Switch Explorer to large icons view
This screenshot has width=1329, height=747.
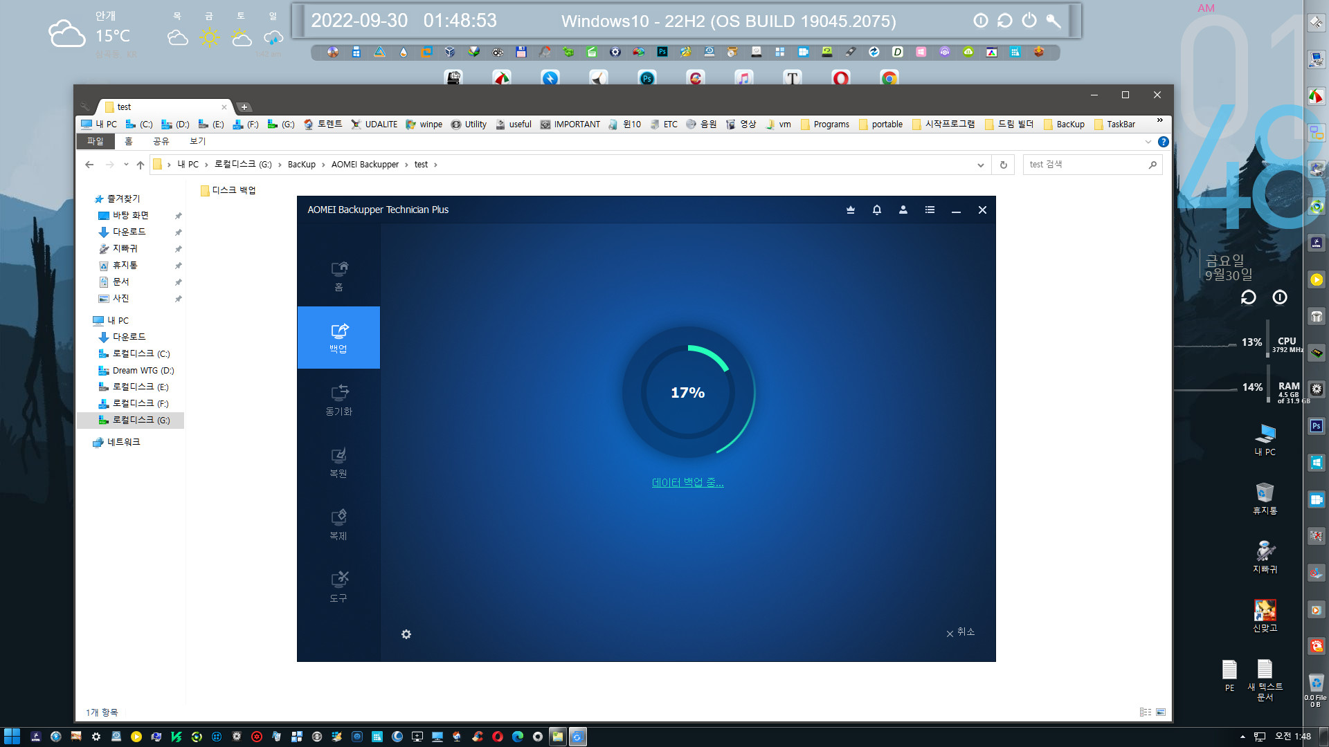coord(1161,712)
